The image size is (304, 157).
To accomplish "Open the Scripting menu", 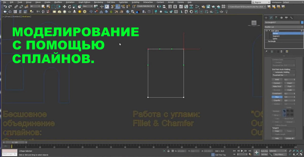I will pos(136,2).
